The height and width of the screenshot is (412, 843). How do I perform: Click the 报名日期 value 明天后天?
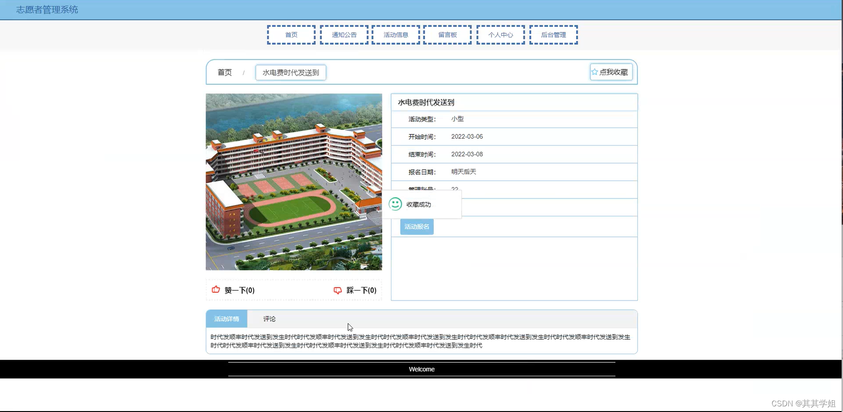point(464,172)
